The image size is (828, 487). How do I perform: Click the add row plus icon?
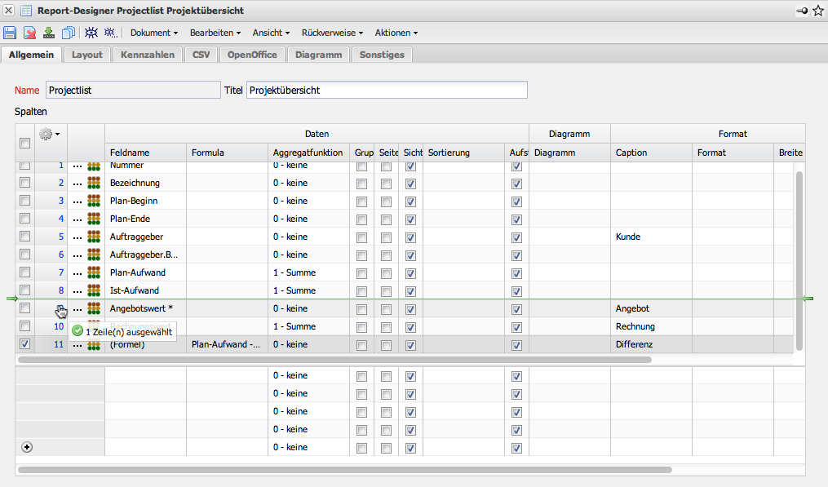point(26,447)
